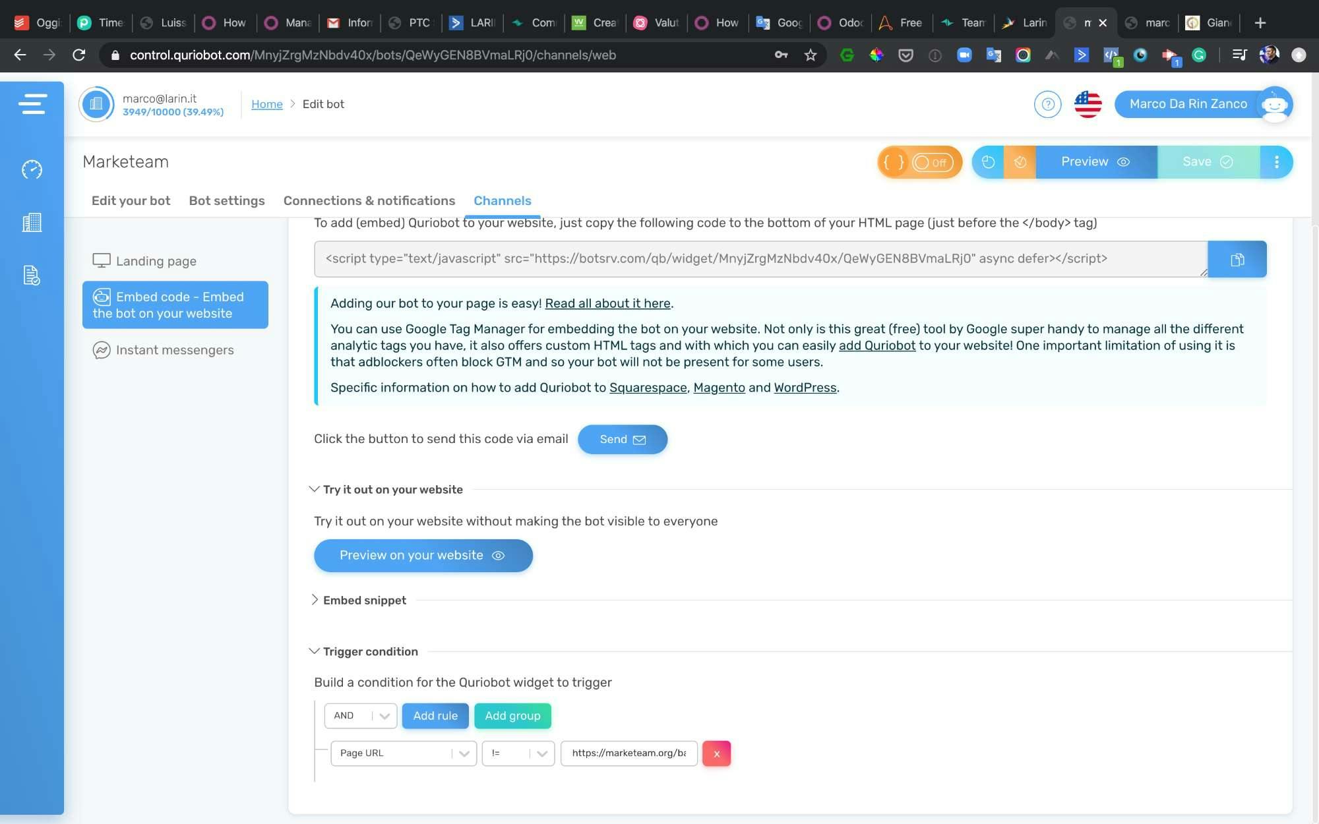This screenshot has width=1319, height=824.
Task: Open the document report icon in sidebar
Action: 32,275
